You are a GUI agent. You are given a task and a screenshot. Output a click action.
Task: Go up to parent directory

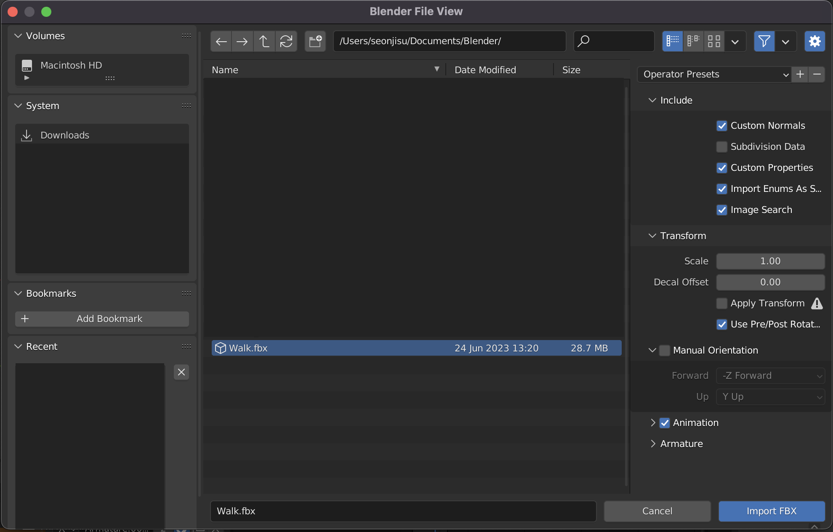tap(264, 41)
